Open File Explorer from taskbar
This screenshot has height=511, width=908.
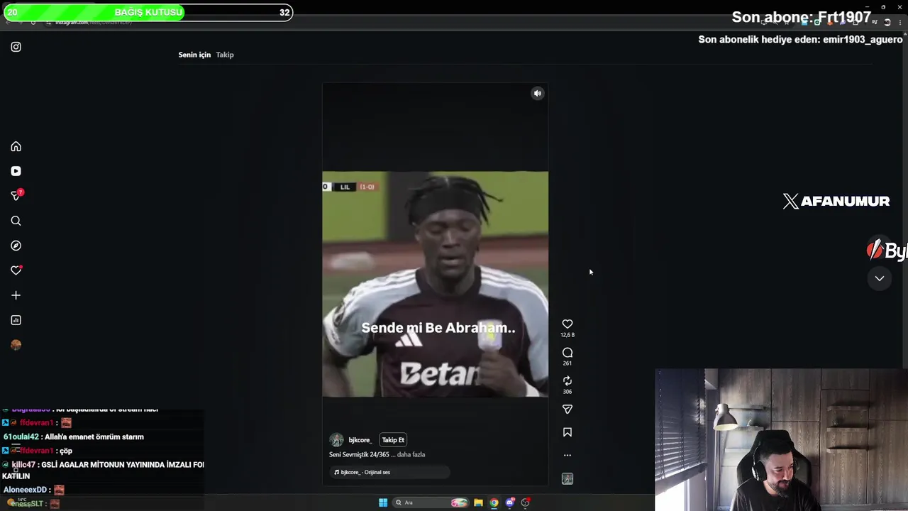pyautogui.click(x=479, y=502)
